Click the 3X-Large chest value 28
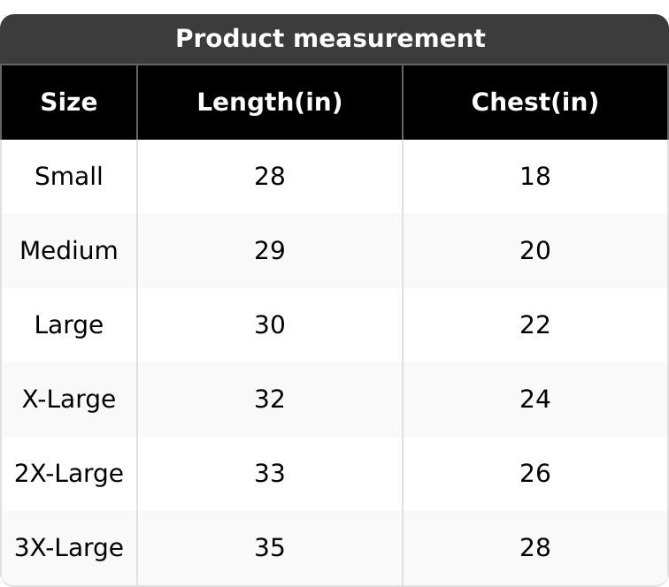Image resolution: width=669 pixels, height=587 pixels. (x=534, y=548)
